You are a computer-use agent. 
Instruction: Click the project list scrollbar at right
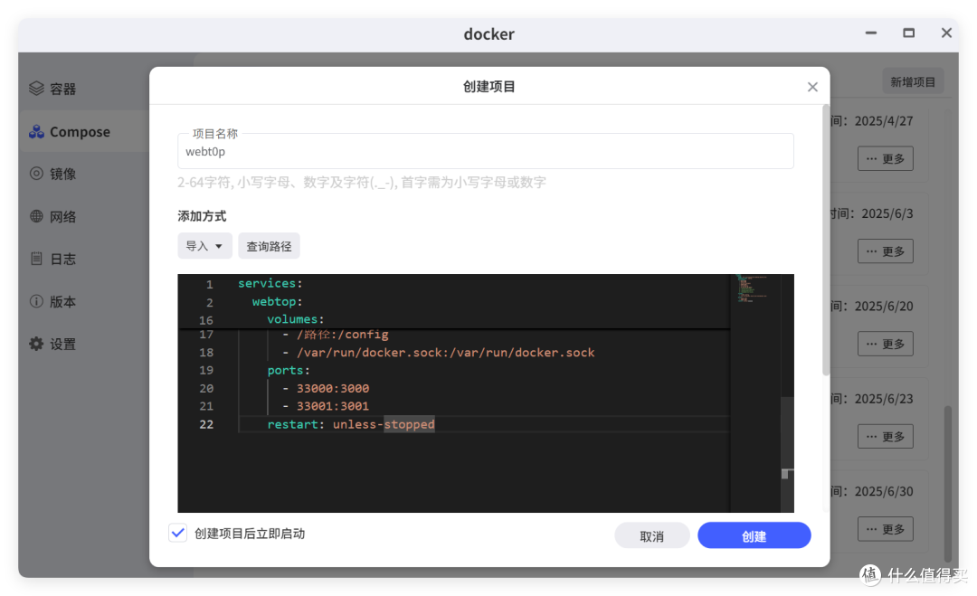tap(948, 484)
